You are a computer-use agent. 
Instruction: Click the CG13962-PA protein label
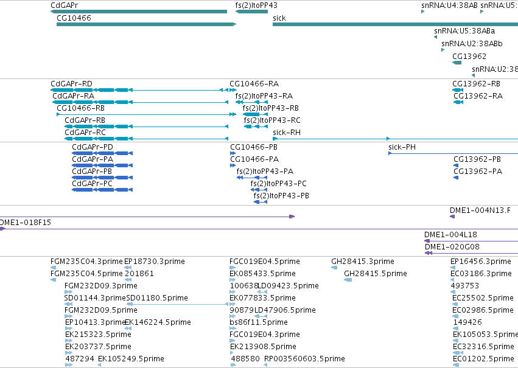click(478, 172)
